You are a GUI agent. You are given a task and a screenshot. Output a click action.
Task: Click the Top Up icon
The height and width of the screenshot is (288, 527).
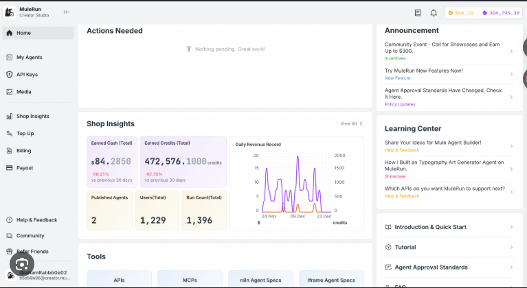click(10, 134)
